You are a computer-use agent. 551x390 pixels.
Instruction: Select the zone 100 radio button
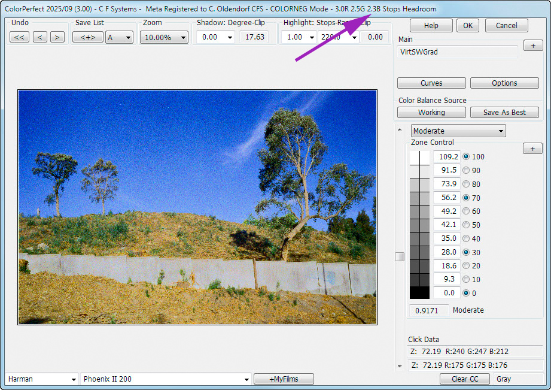[x=467, y=157]
